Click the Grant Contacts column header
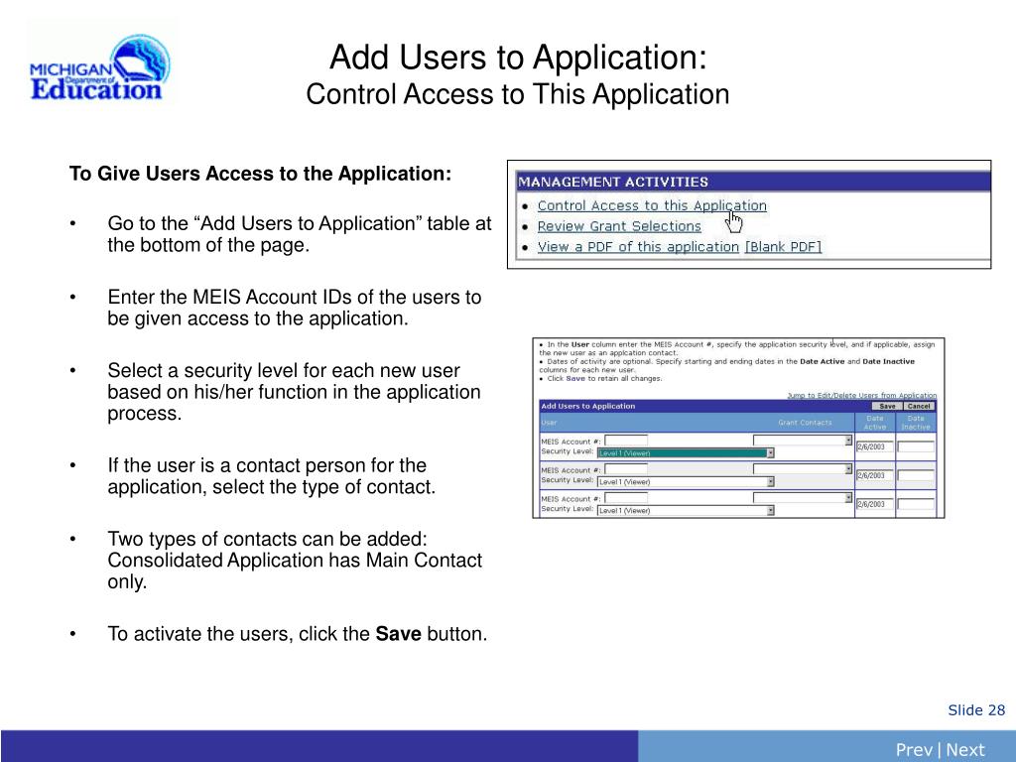 tap(805, 423)
